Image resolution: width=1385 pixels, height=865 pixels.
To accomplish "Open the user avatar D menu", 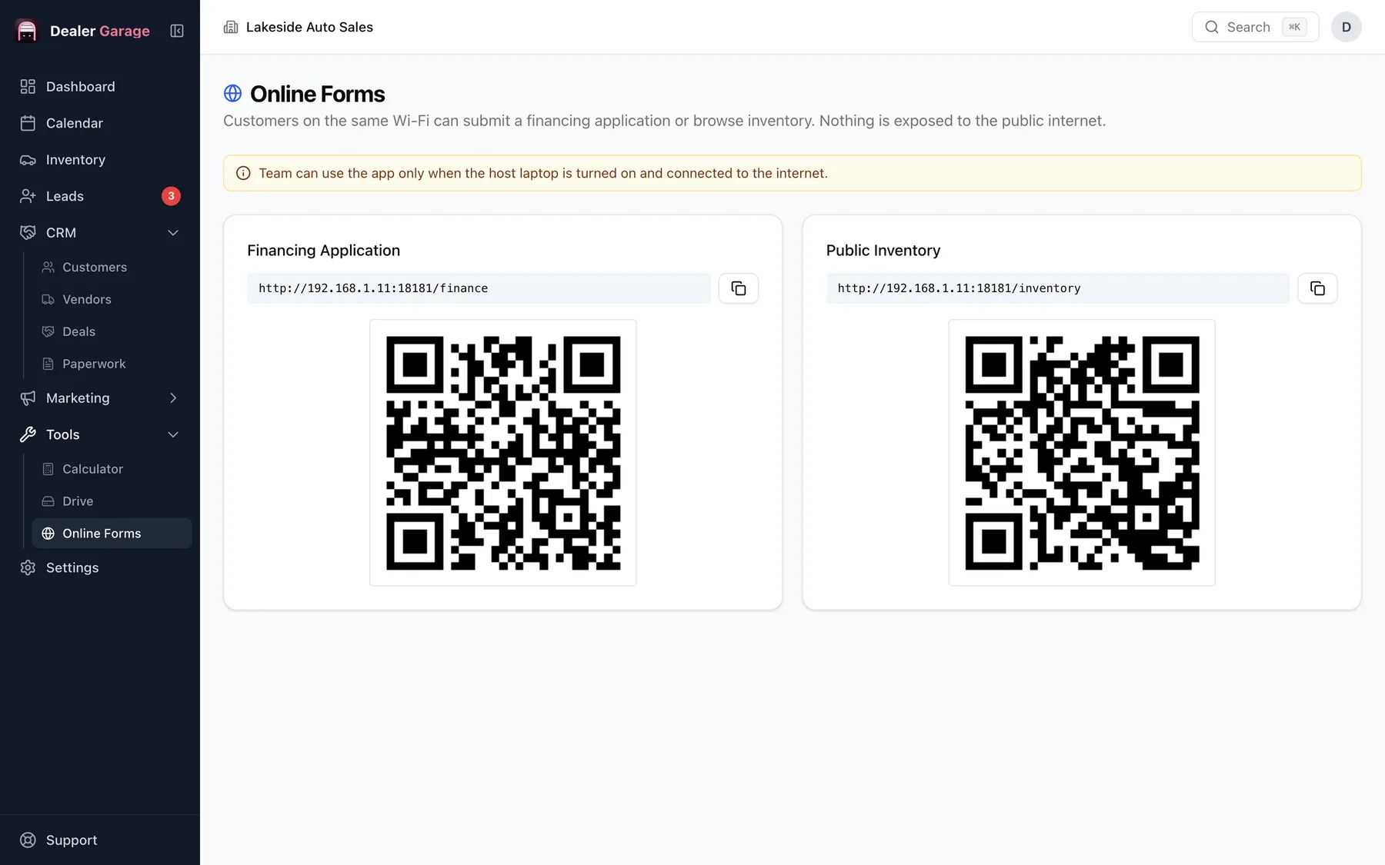I will tap(1347, 27).
